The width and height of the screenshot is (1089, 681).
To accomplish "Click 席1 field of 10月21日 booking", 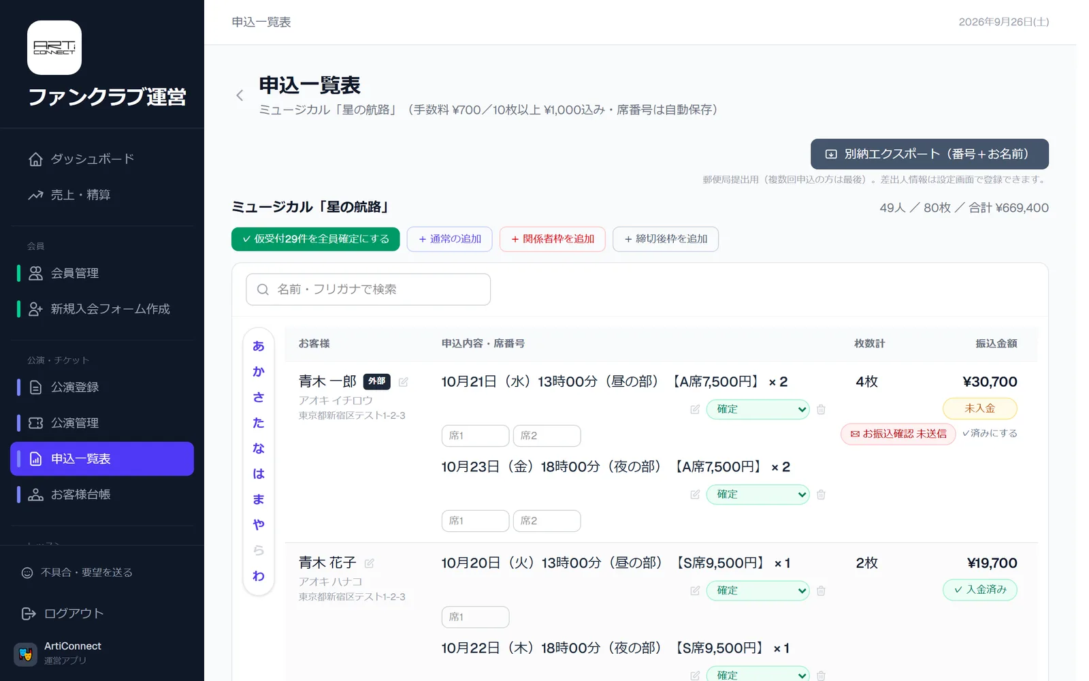I will (x=475, y=436).
